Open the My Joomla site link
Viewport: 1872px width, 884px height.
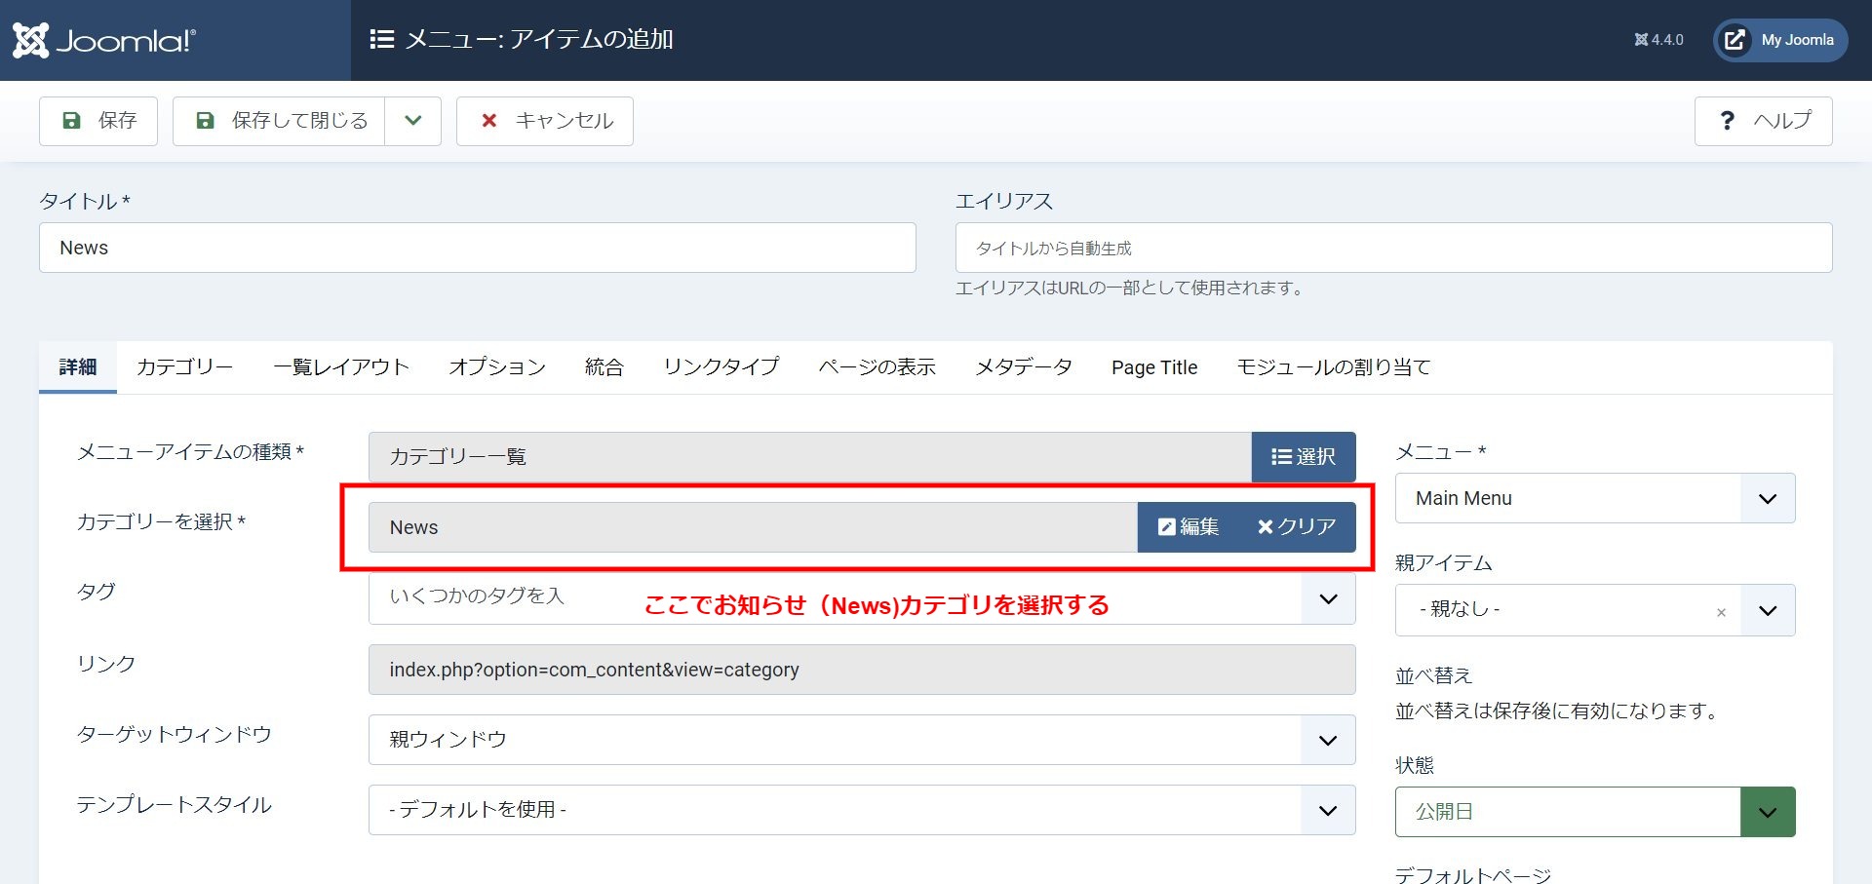pos(1780,40)
